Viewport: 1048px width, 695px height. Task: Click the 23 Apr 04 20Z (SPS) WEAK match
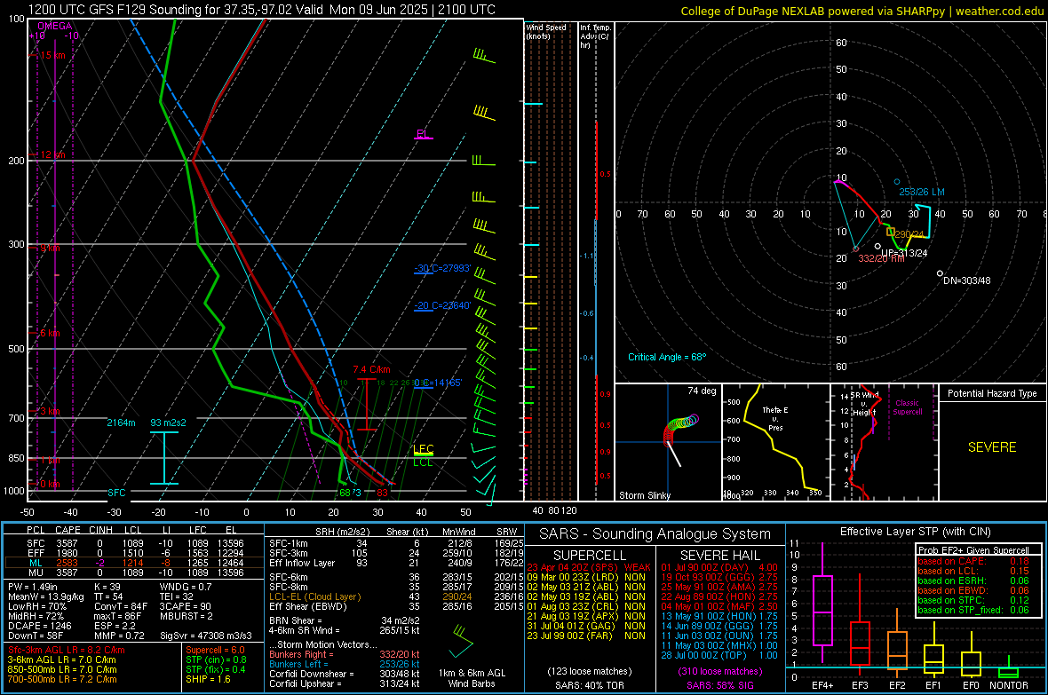[589, 567]
